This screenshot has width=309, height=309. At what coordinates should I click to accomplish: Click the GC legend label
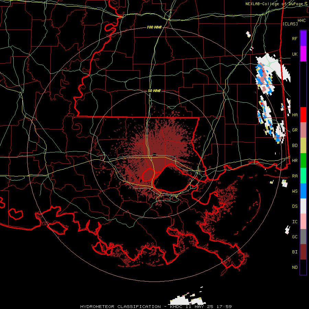point(295,237)
